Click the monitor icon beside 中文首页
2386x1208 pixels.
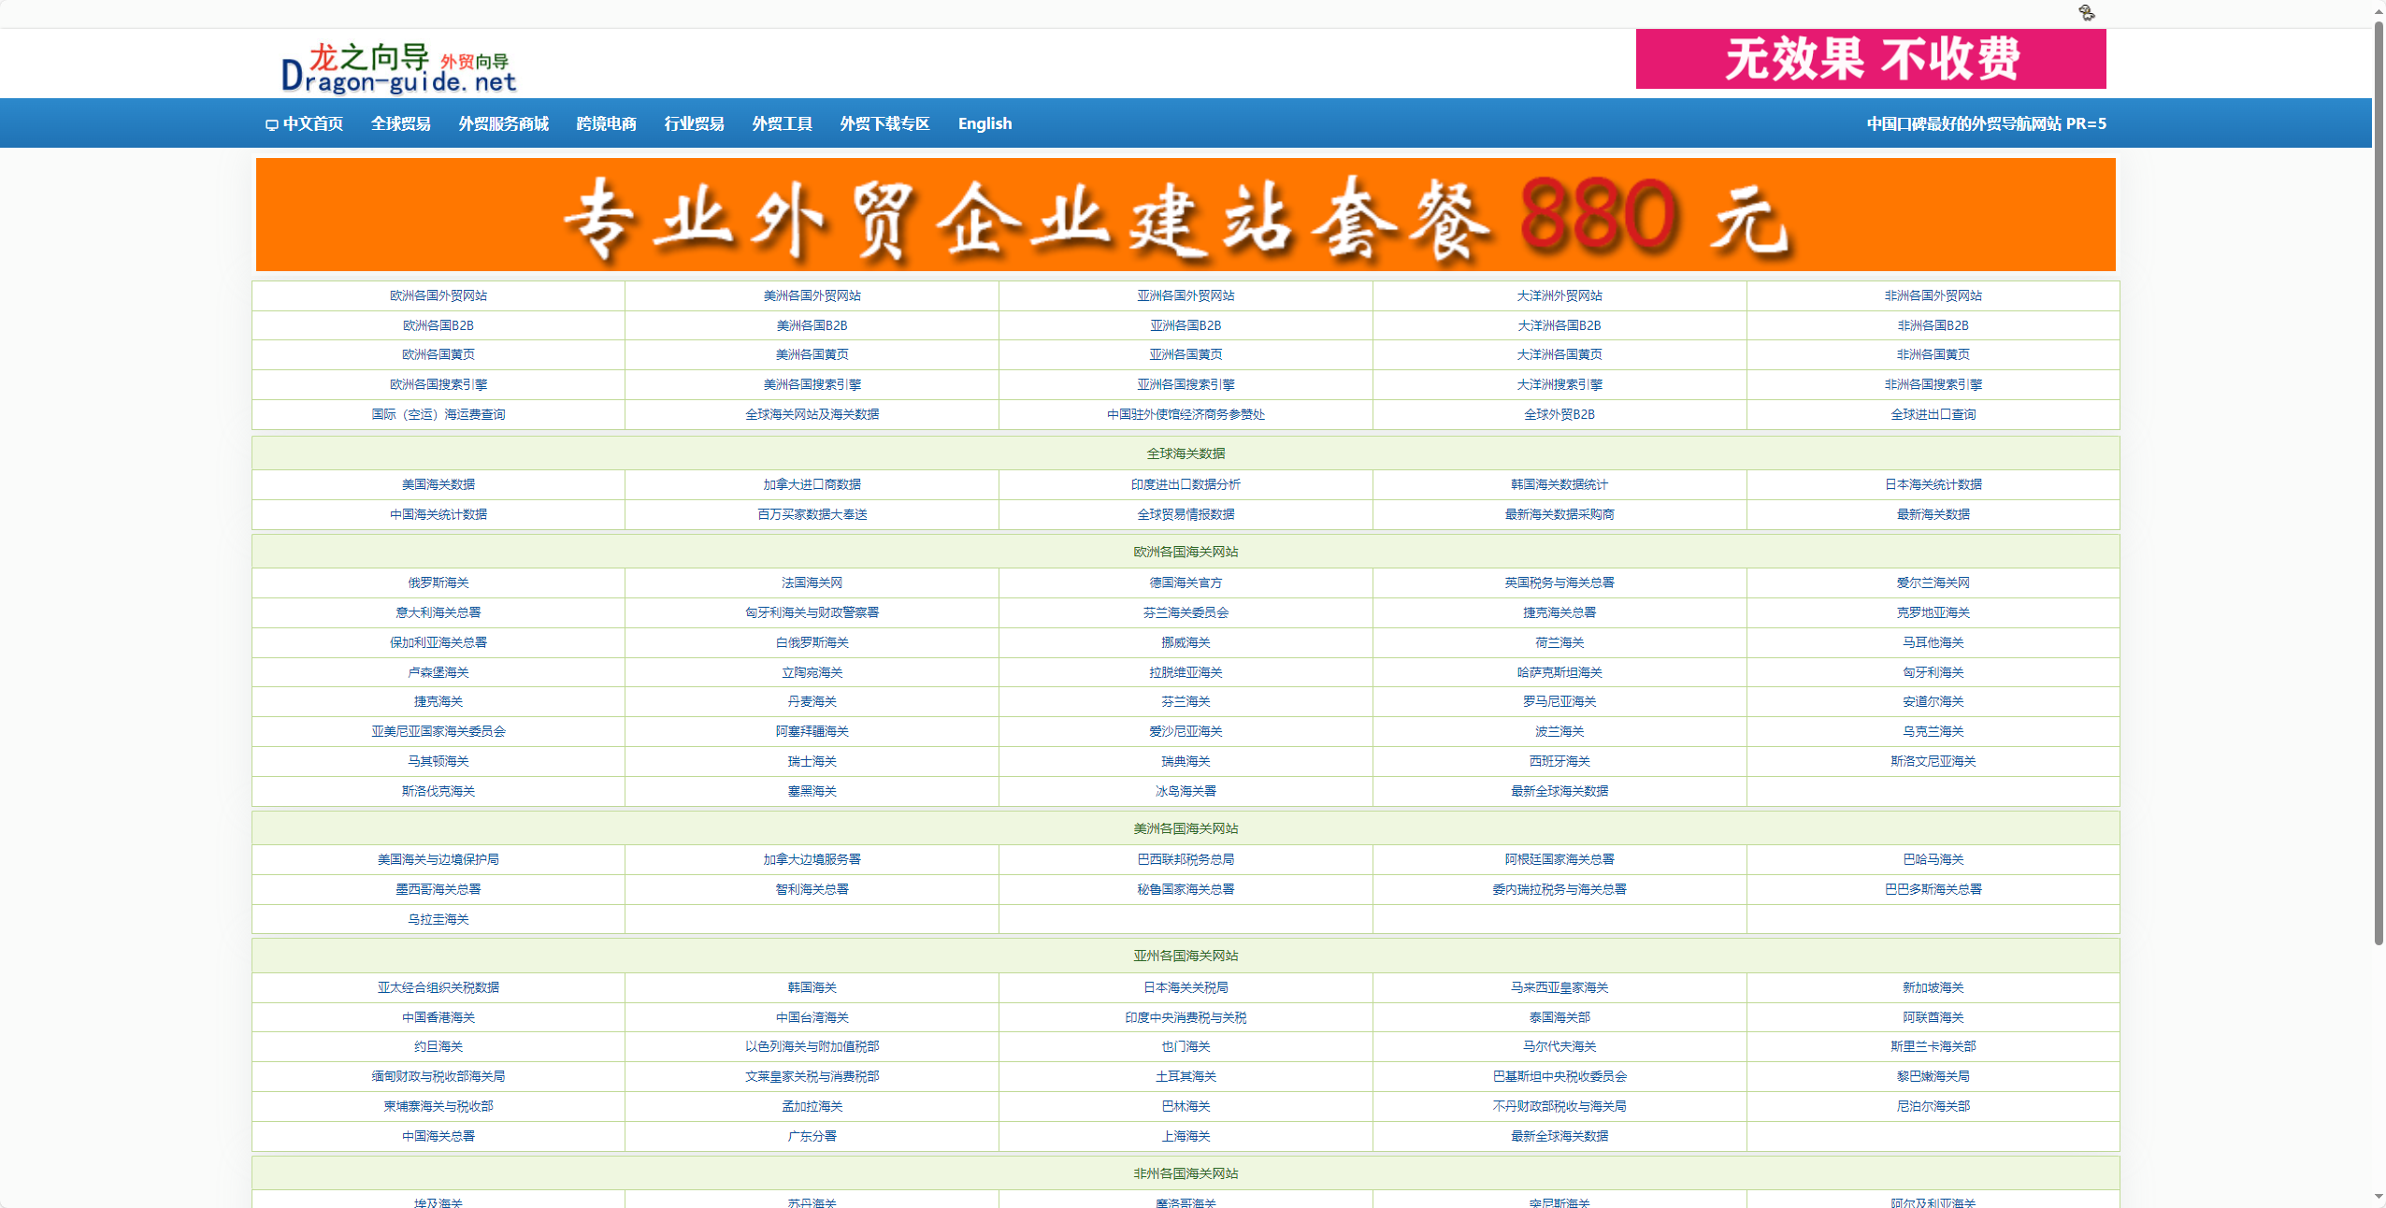[271, 124]
